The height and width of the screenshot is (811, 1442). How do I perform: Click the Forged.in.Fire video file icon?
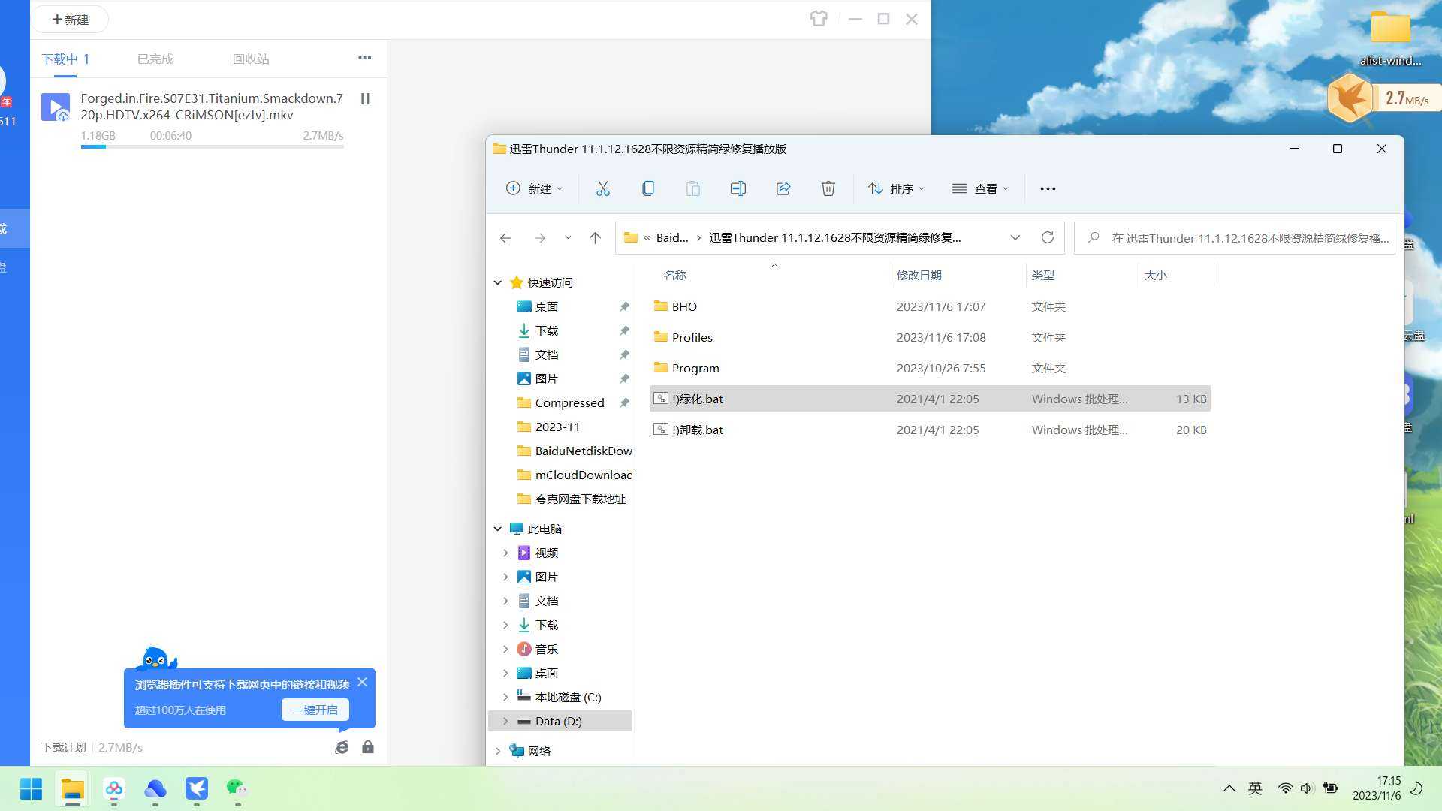click(x=56, y=107)
